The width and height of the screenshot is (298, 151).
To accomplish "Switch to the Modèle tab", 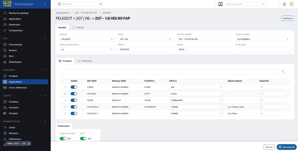I will [62, 28].
